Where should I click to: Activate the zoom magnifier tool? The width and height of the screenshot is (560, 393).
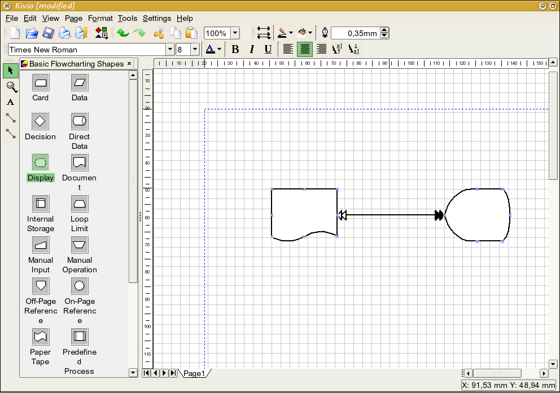pyautogui.click(x=11, y=87)
